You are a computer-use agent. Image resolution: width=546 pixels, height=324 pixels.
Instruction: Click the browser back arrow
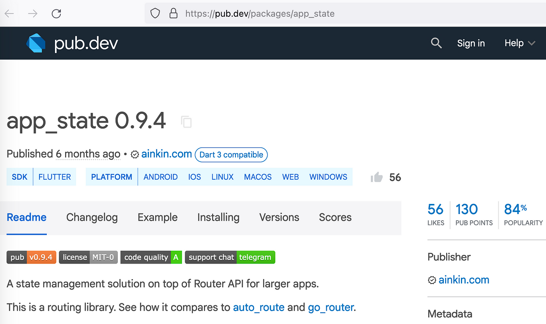click(x=9, y=14)
